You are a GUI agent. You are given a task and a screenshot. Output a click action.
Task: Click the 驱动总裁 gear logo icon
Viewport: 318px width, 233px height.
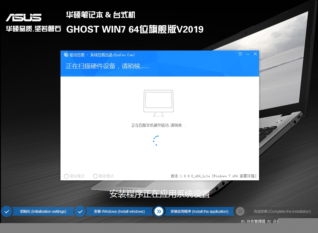click(66, 55)
